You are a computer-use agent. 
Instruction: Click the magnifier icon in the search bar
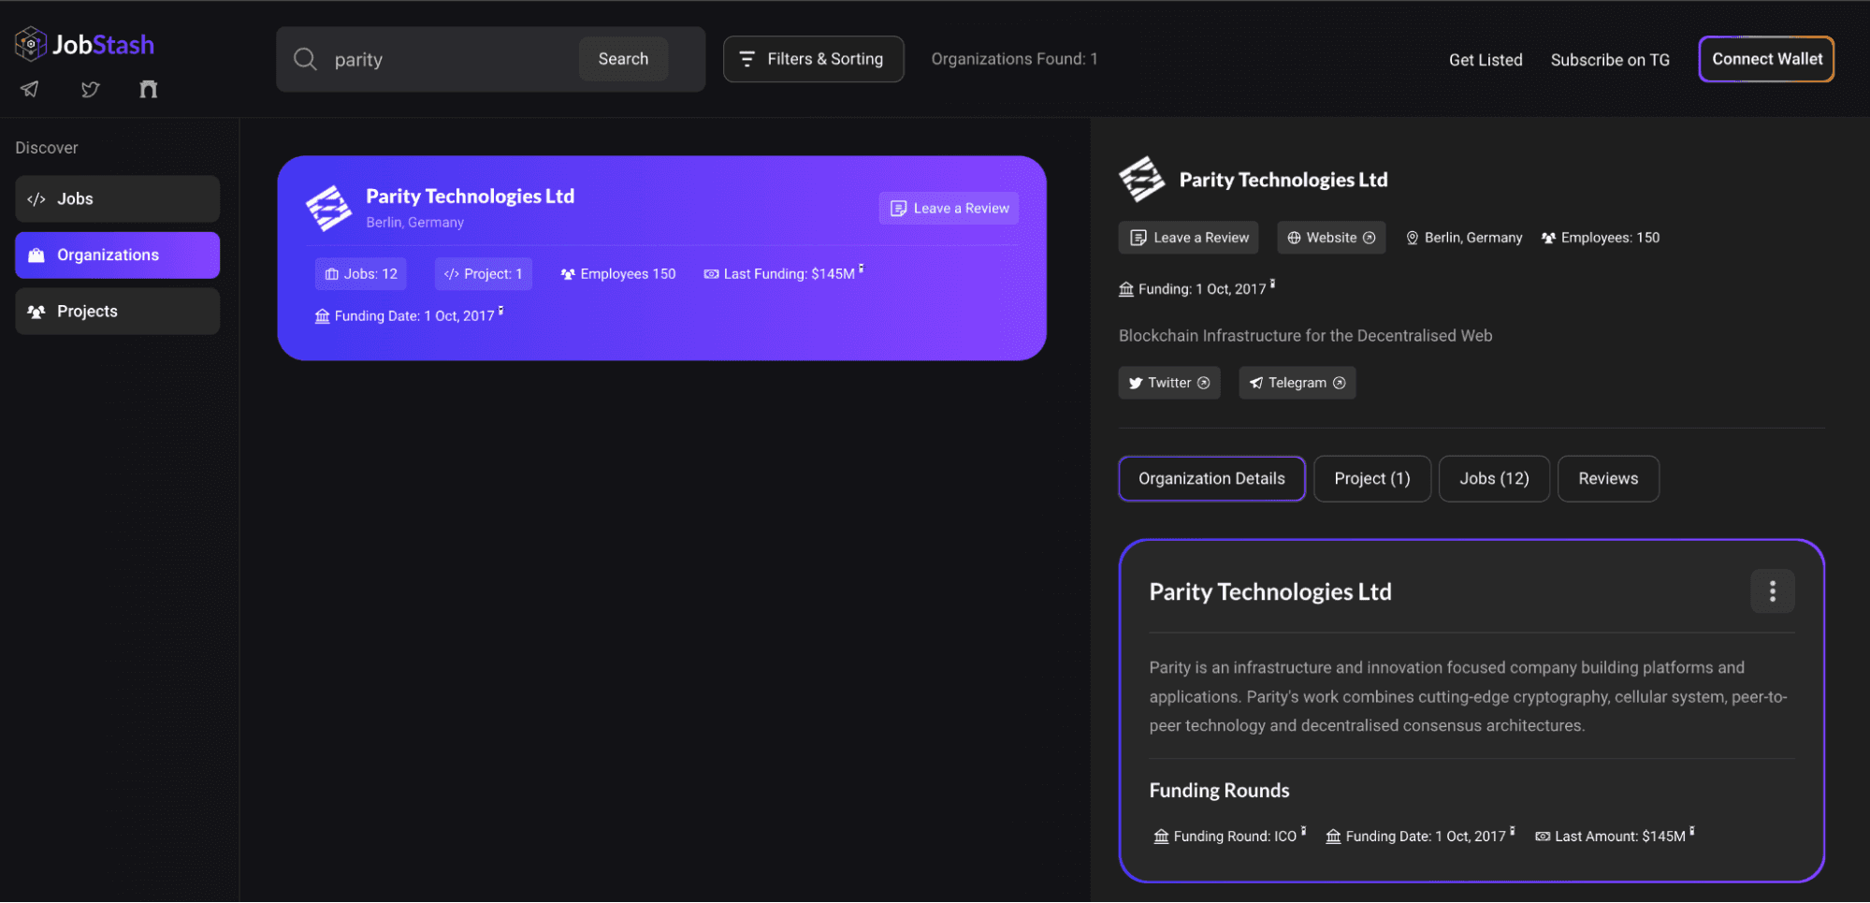click(305, 59)
